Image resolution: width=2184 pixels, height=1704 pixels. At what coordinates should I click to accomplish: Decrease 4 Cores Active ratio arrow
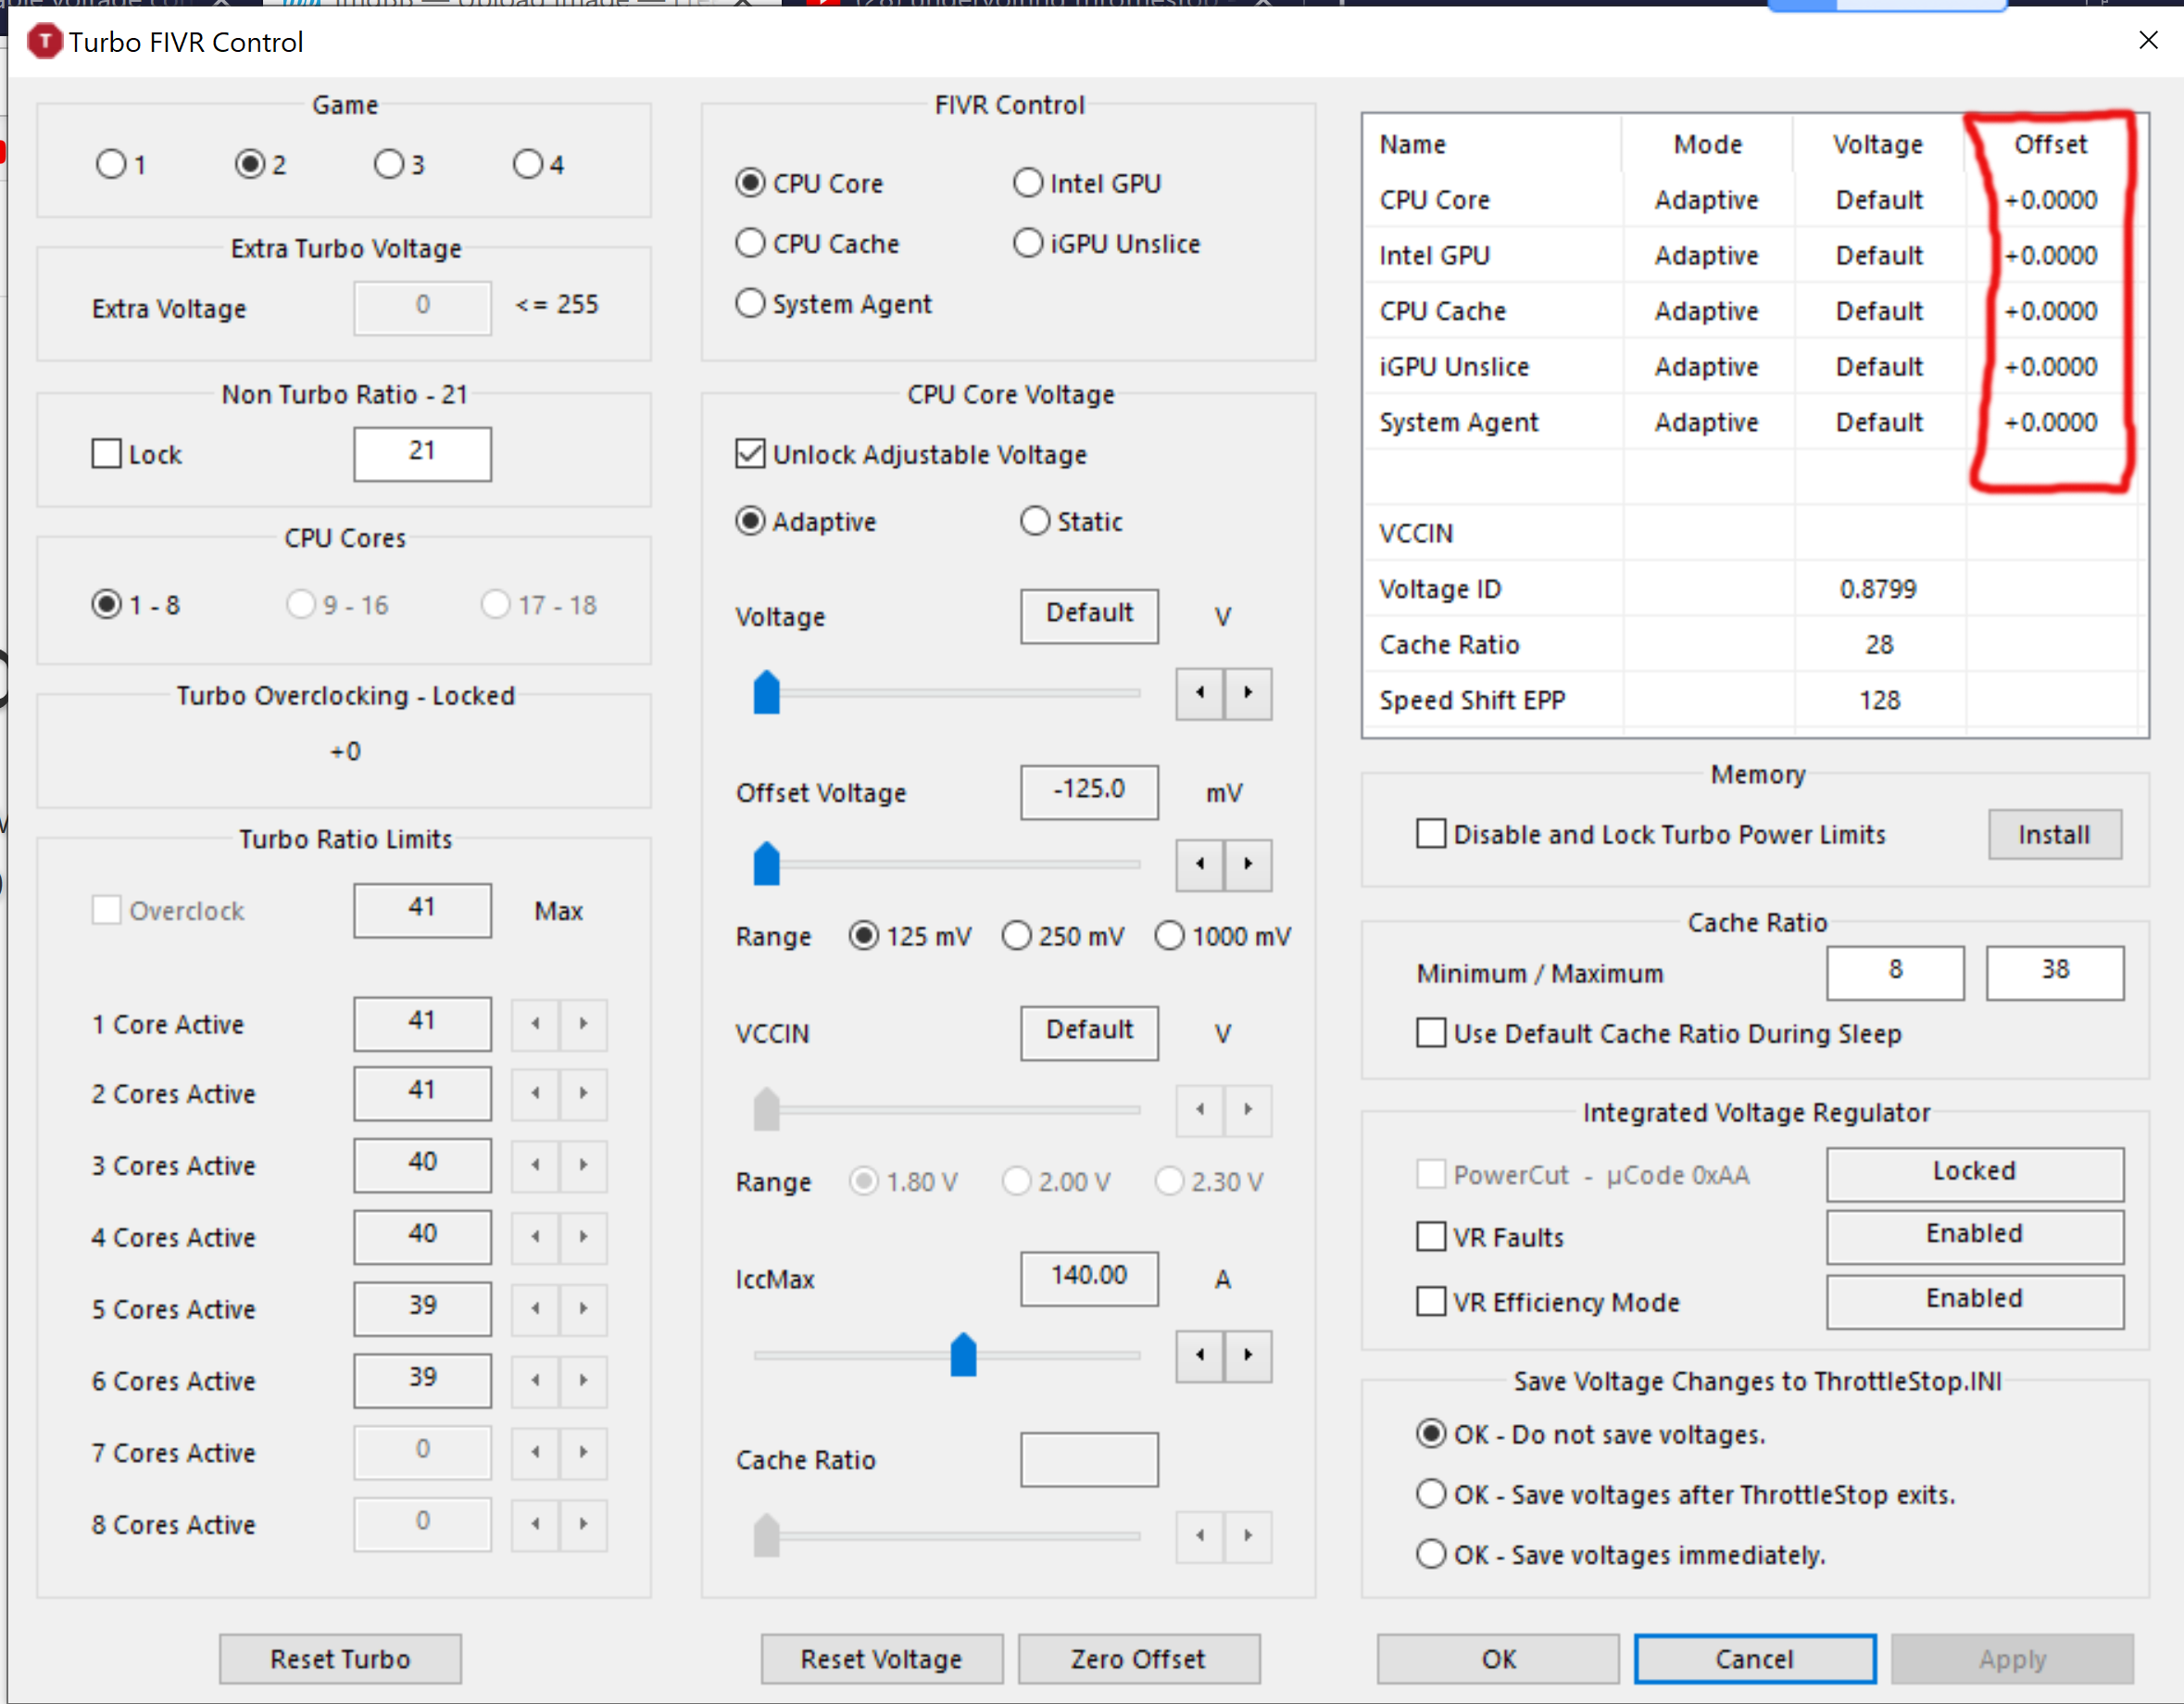point(536,1237)
